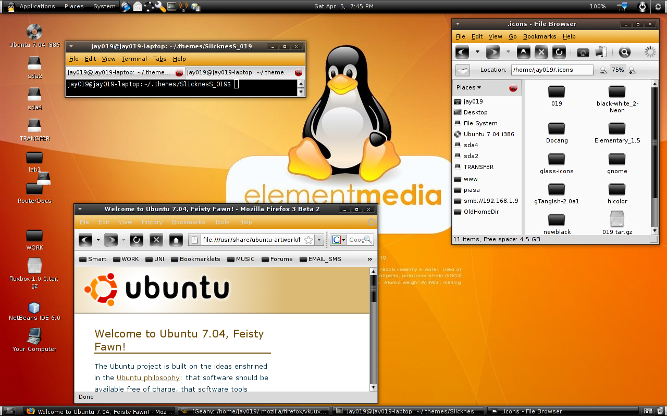Reload the .icons folder view

tap(559, 52)
